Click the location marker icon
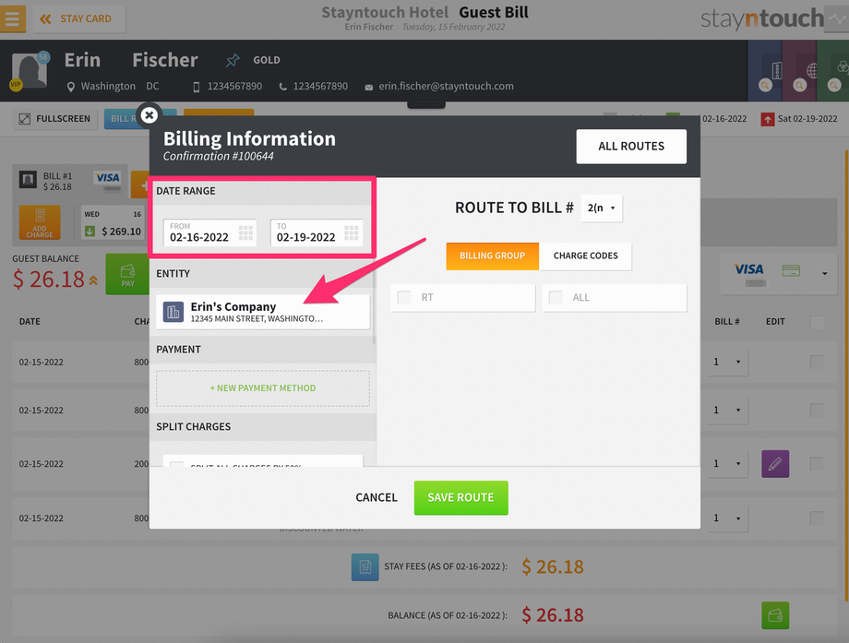This screenshot has width=849, height=643. (x=71, y=87)
